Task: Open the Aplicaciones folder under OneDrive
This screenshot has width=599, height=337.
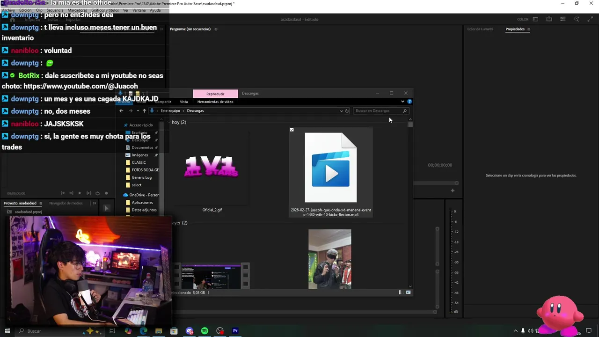Action: pos(142,202)
